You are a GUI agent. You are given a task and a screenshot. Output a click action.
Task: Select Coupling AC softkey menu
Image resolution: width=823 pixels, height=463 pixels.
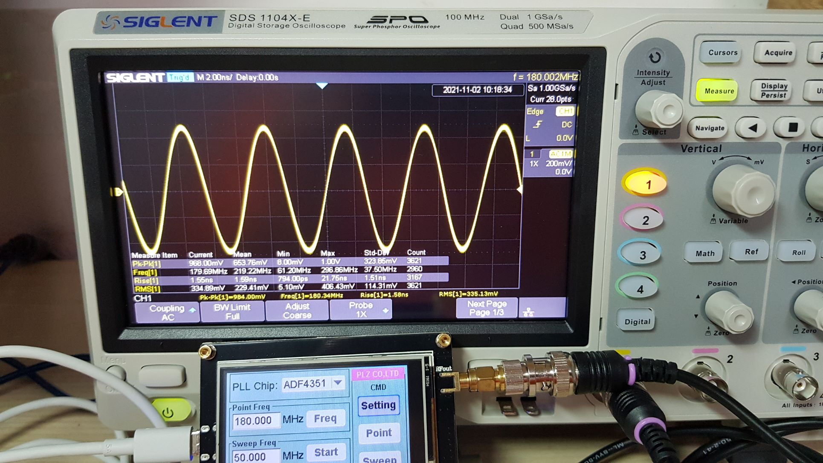tap(167, 313)
